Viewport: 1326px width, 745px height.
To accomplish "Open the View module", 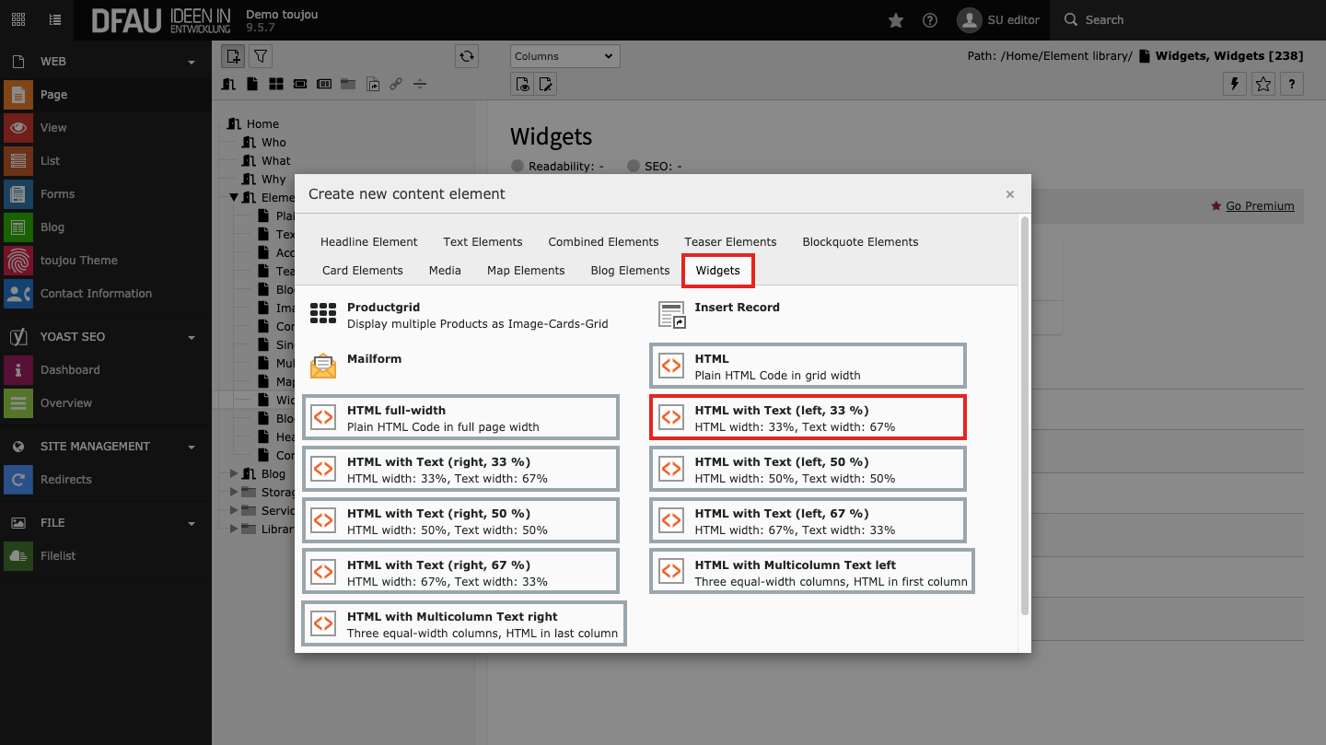I will [x=53, y=128].
